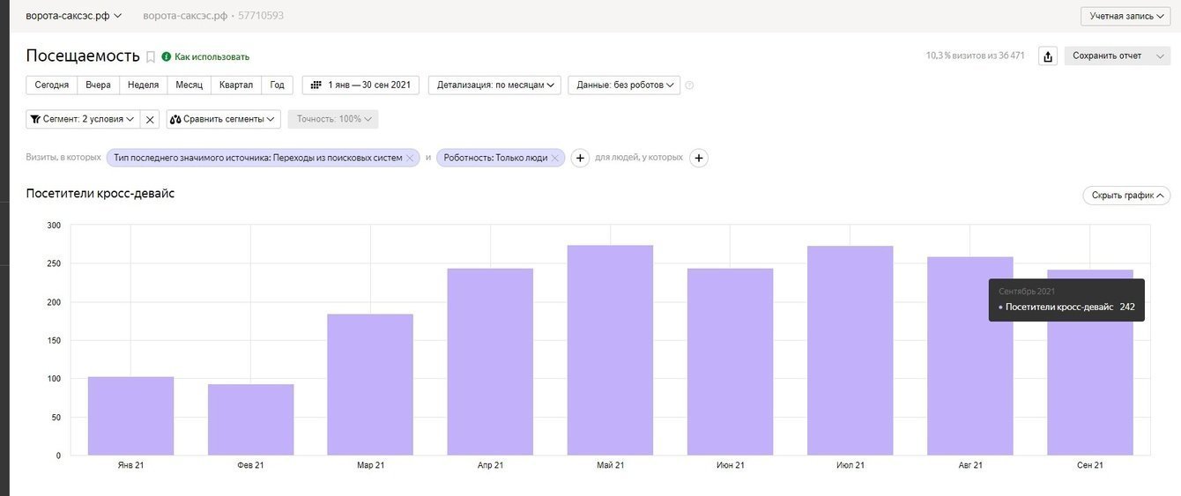Remove the search systems source filter
This screenshot has width=1181, height=496.
(409, 158)
